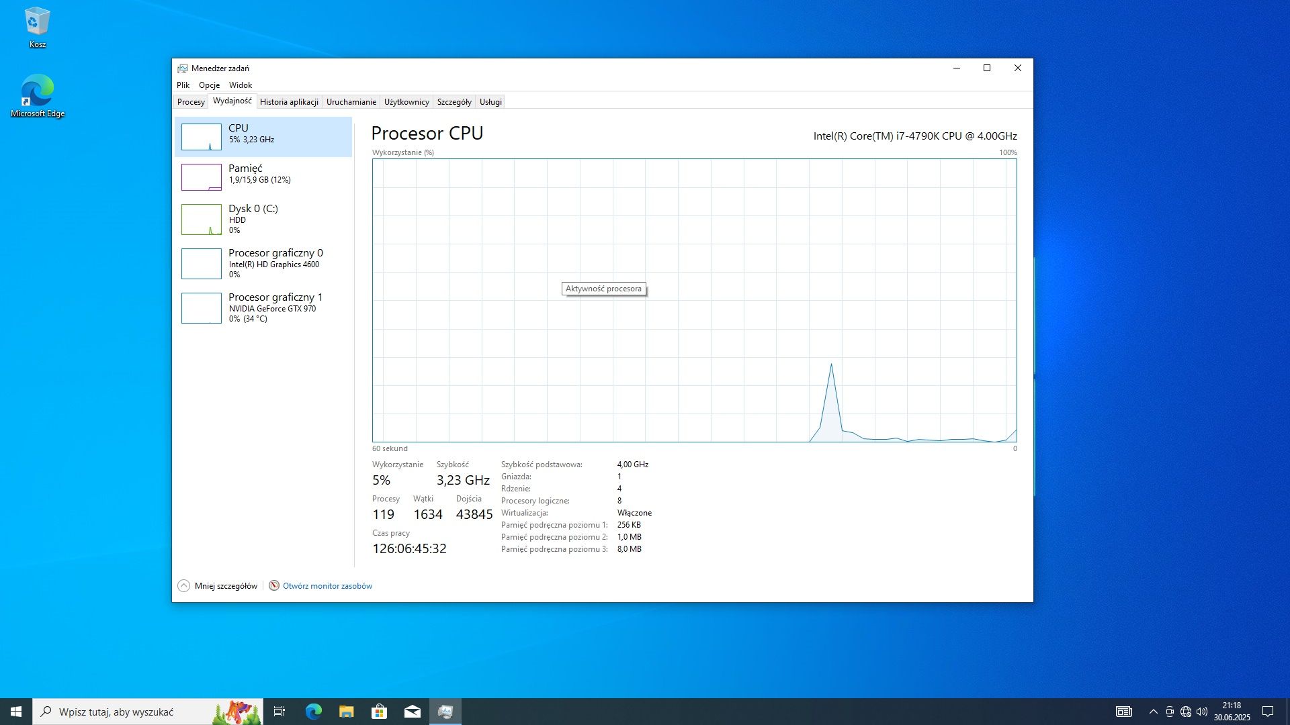Select Procesor graficzny 0 mini graph
Image resolution: width=1290 pixels, height=725 pixels.
201,264
